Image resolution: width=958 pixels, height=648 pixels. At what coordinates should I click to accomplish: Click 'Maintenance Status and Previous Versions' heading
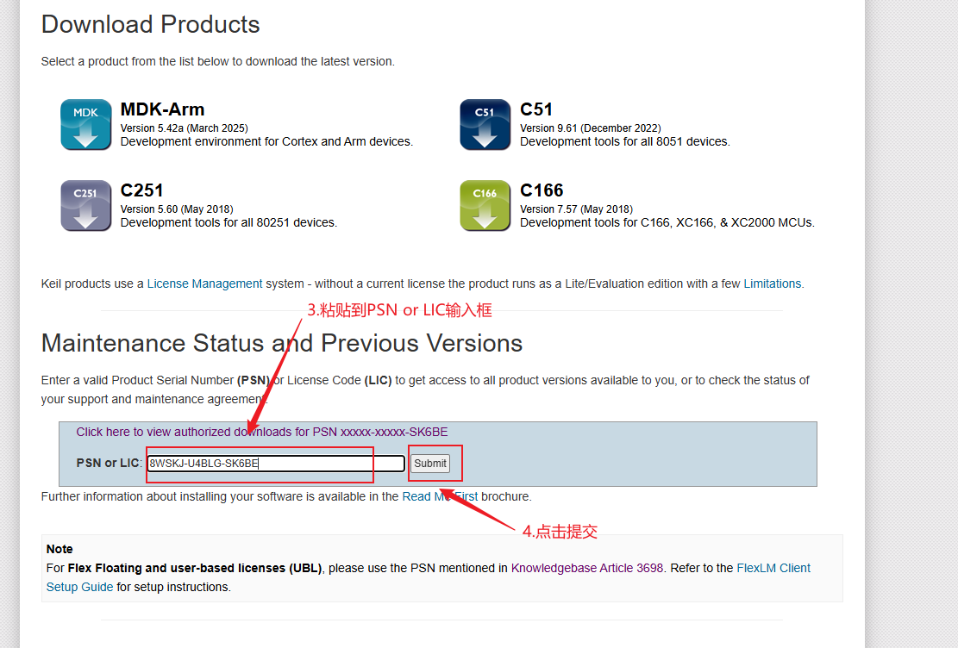(282, 343)
